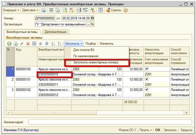This screenshot has width=196, height=135.
Task: Move row down with blue down arrow
Action: click(47, 44)
